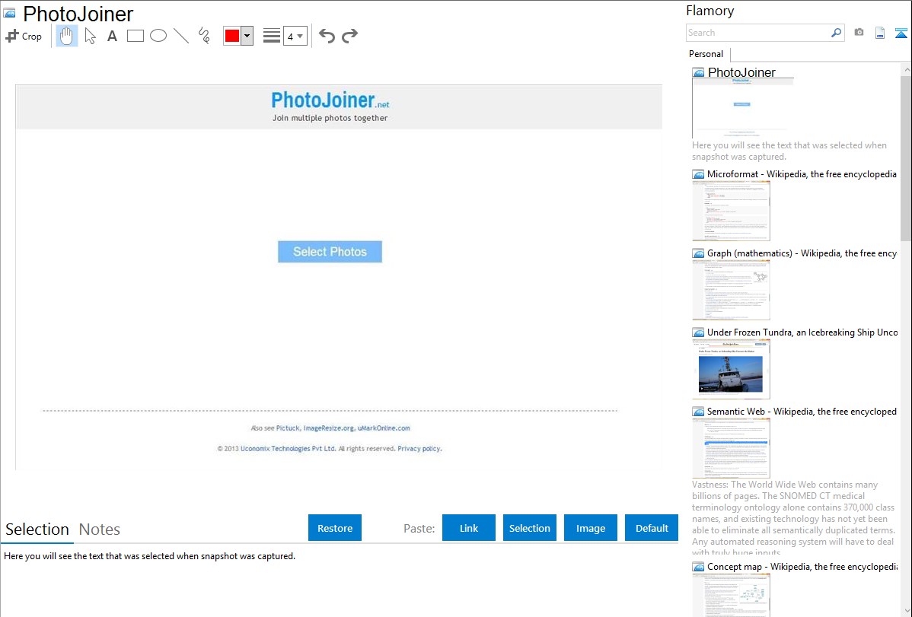The height and width of the screenshot is (617, 912).
Task: Open the Notes tab
Action: click(x=100, y=530)
